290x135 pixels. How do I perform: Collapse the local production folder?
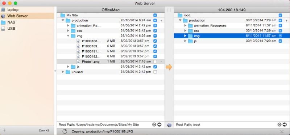click(63, 20)
